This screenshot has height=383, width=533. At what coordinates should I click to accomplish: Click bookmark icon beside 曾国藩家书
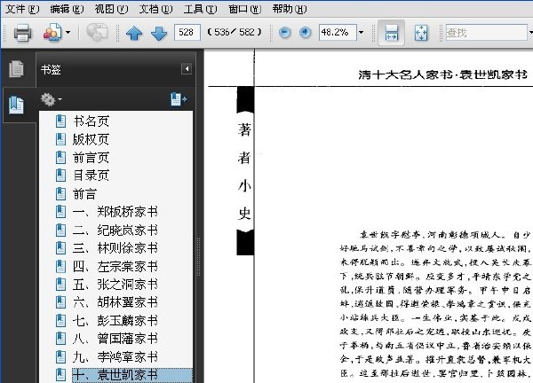[x=60, y=339]
